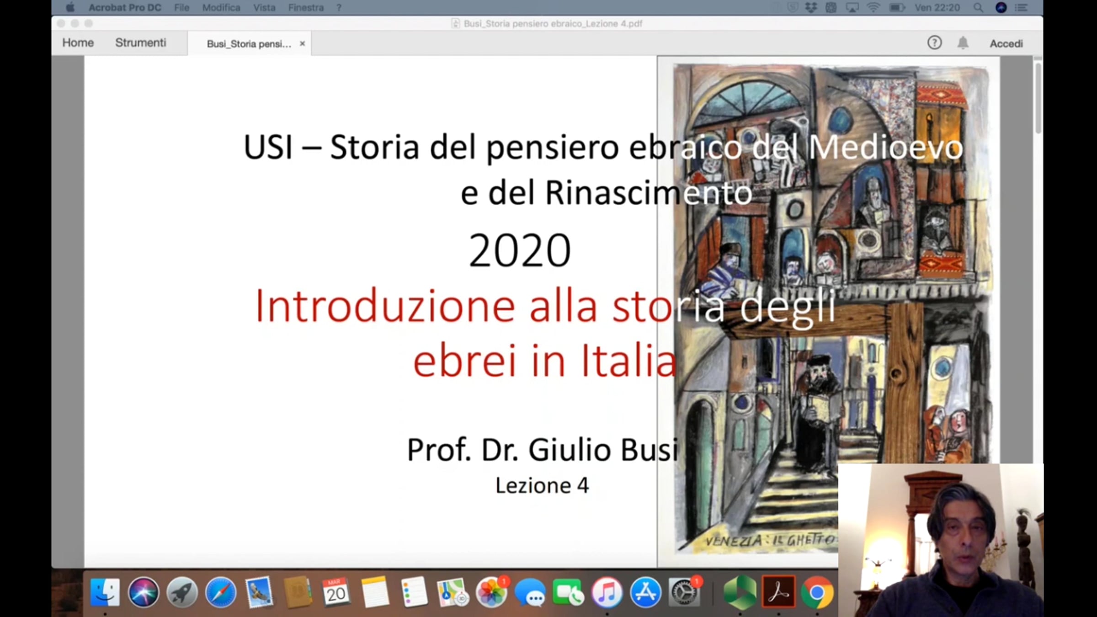Open Notes from the dock
Viewport: 1097px width, 617px height.
pos(375,593)
